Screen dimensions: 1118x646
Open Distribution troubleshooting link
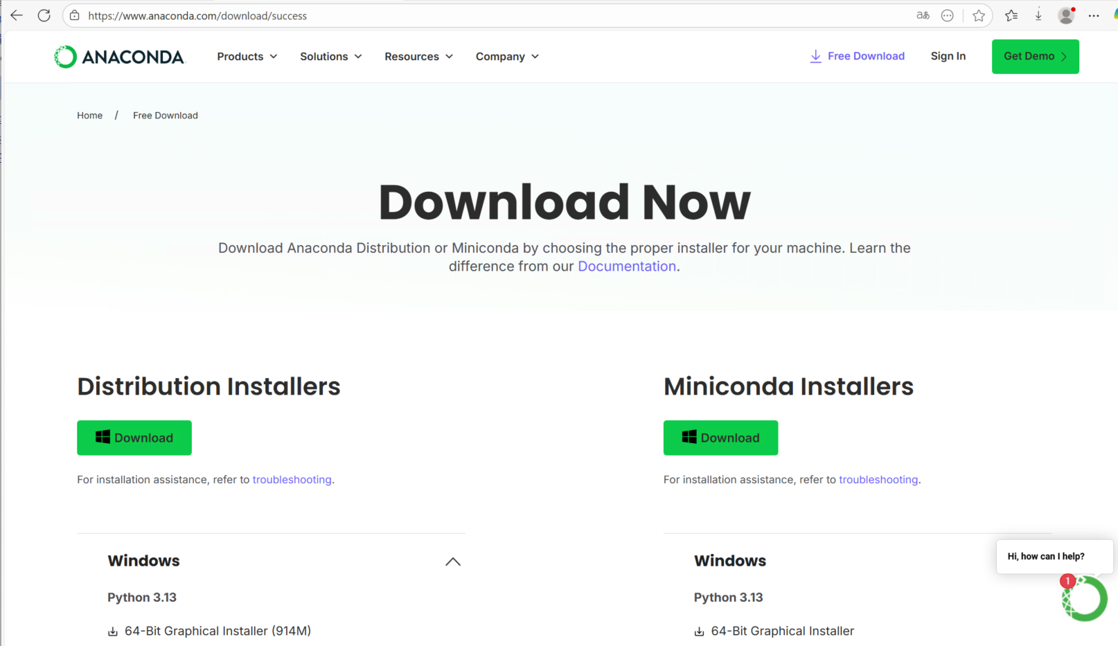point(292,480)
